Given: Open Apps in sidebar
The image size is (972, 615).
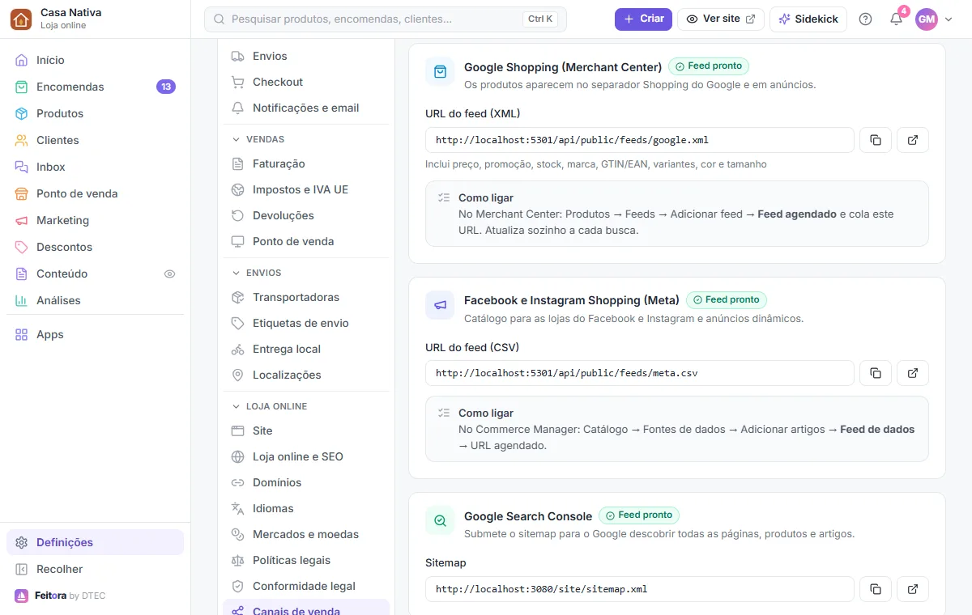Looking at the screenshot, I should click(x=95, y=334).
